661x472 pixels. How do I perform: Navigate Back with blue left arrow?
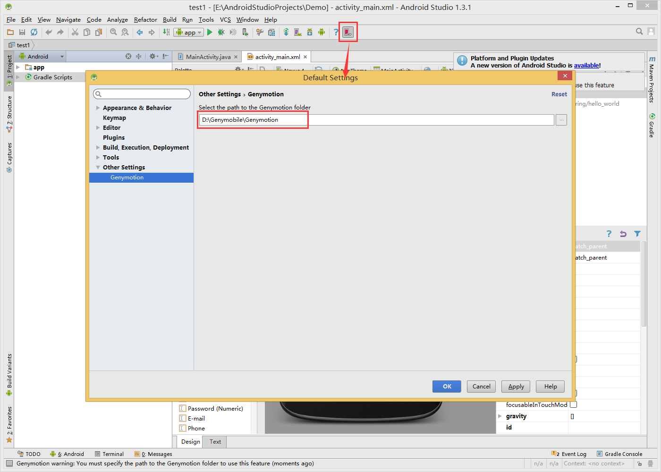pos(140,32)
